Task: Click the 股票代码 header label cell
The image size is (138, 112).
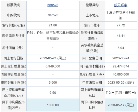Action: [x=14, y=5]
